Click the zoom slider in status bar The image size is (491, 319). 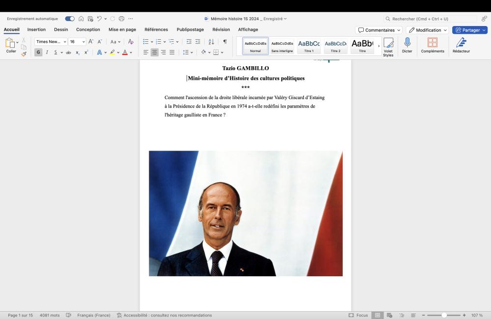coord(444,315)
